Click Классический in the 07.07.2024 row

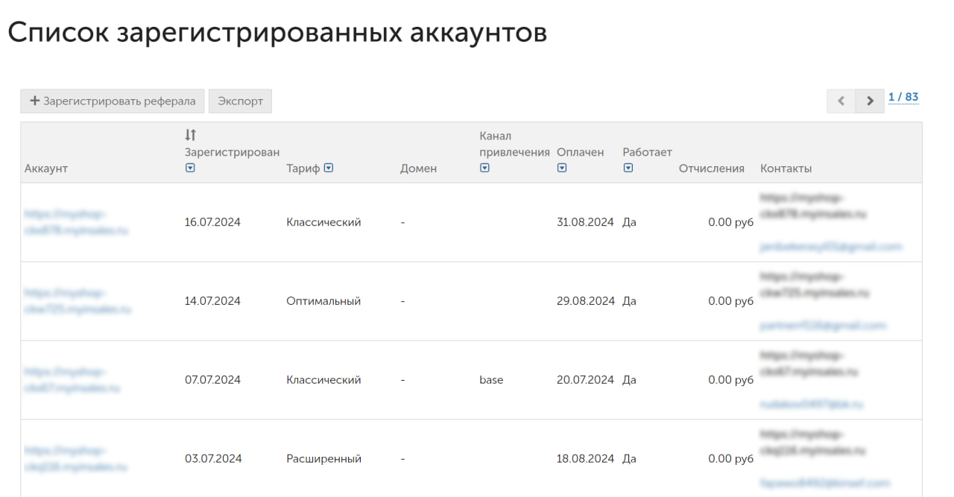(323, 380)
